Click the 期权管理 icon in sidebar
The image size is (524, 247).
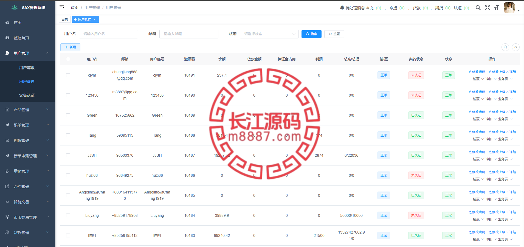tap(7, 140)
